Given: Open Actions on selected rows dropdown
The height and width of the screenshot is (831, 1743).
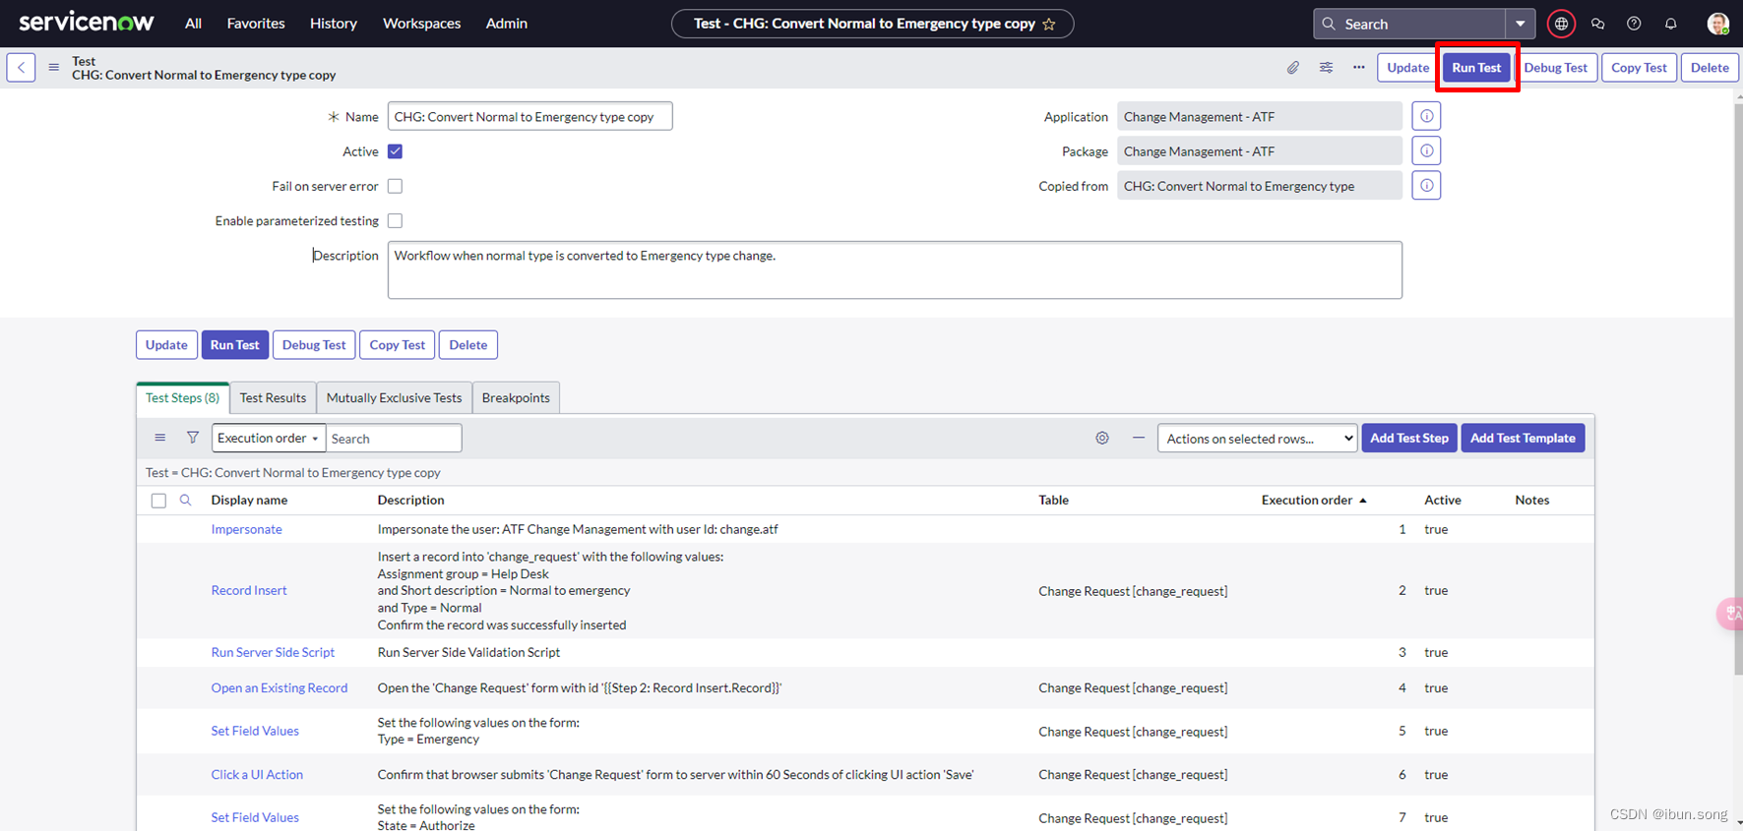Looking at the screenshot, I should click(1258, 438).
